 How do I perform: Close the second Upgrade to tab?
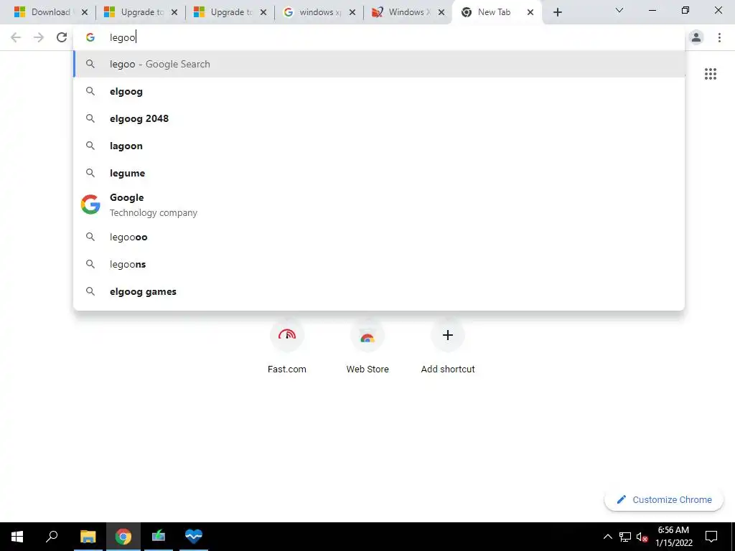(x=263, y=12)
